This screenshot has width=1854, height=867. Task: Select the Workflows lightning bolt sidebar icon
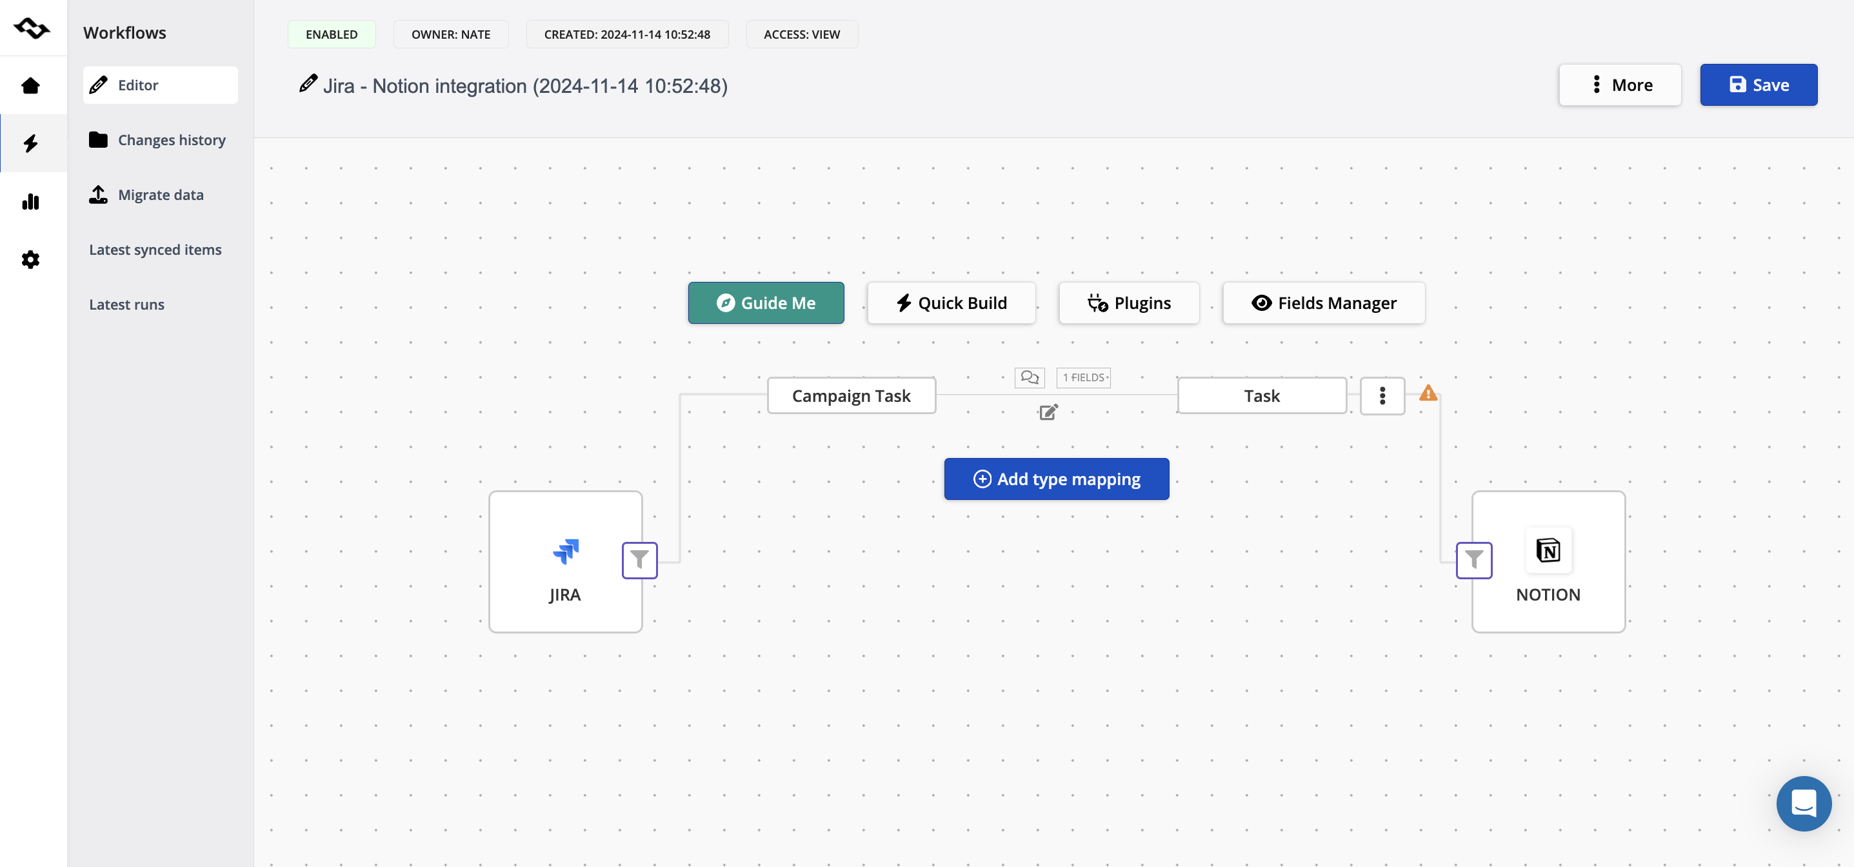[30, 144]
